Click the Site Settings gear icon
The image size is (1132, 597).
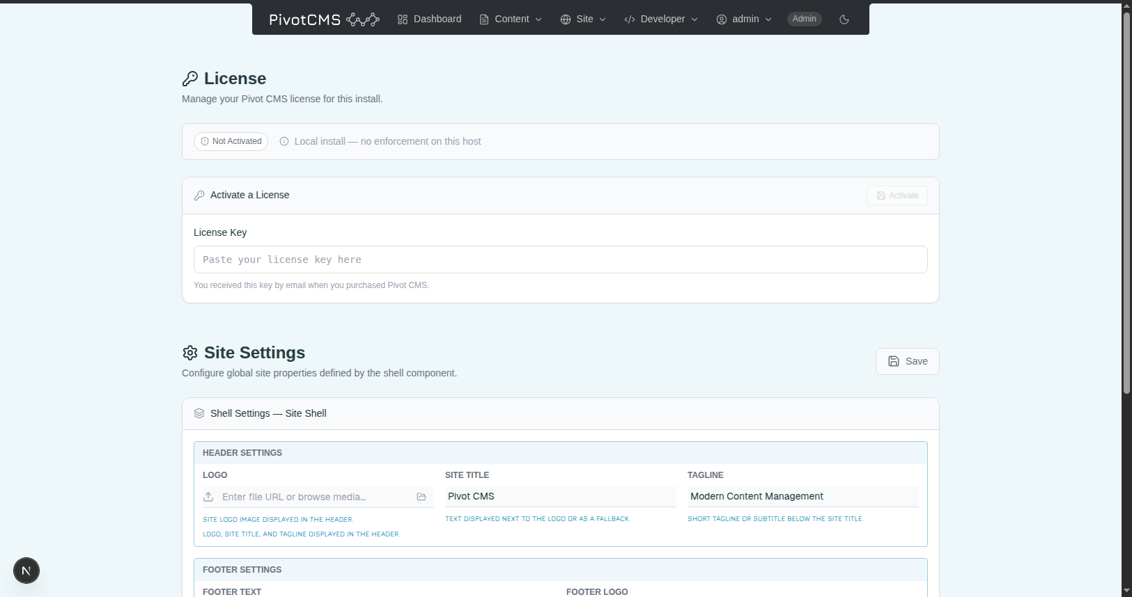click(190, 353)
